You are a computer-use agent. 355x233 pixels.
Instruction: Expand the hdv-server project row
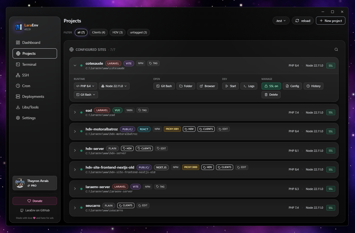(x=75, y=151)
